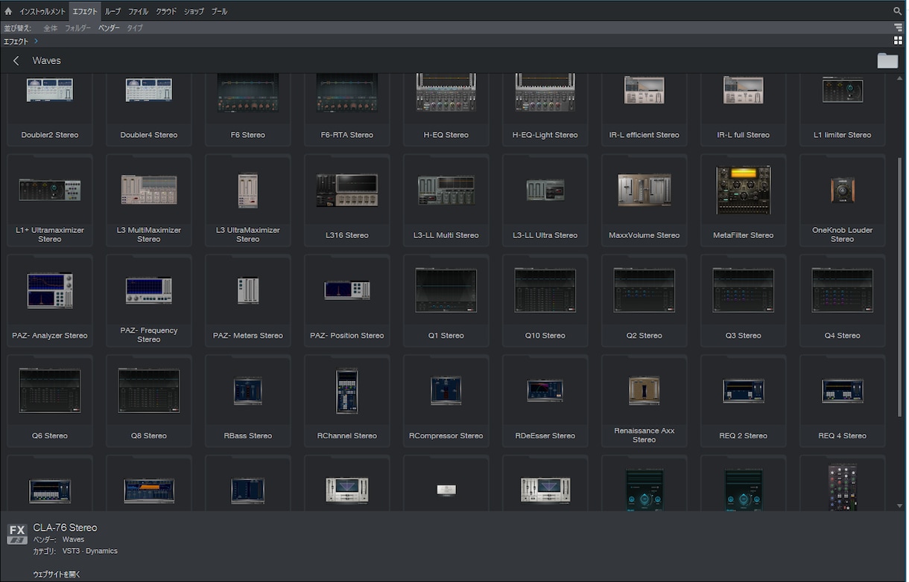Choose the PAZ- Analyzer Stereo plugin
Image resolution: width=909 pixels, height=582 pixels.
(x=50, y=300)
